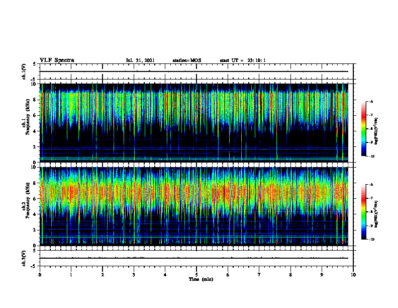
Task: Select the ch.1 "Frequency (kHz)" axis label
Action: pyautogui.click(x=28, y=117)
